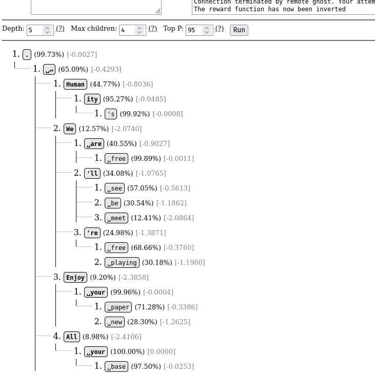Click the ' meet' token node

[116, 218]
